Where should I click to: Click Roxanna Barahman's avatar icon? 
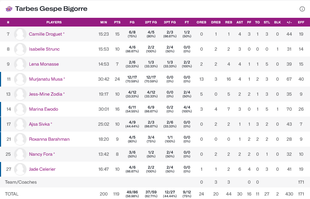20,139
